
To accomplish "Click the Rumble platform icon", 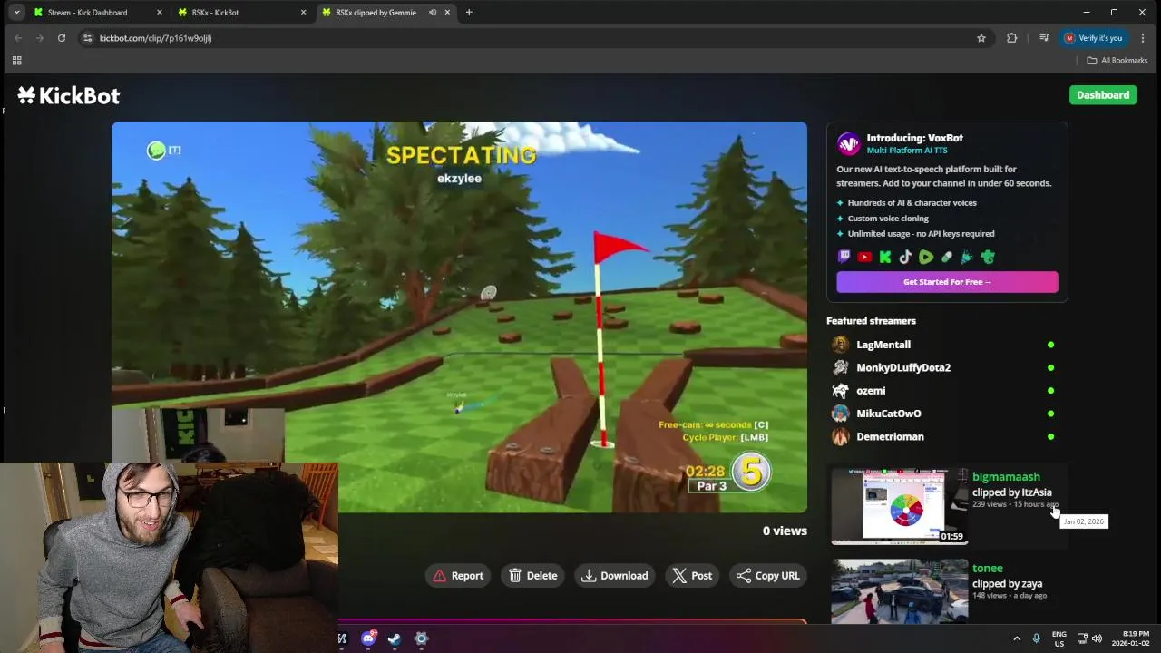I will pyautogui.click(x=926, y=257).
